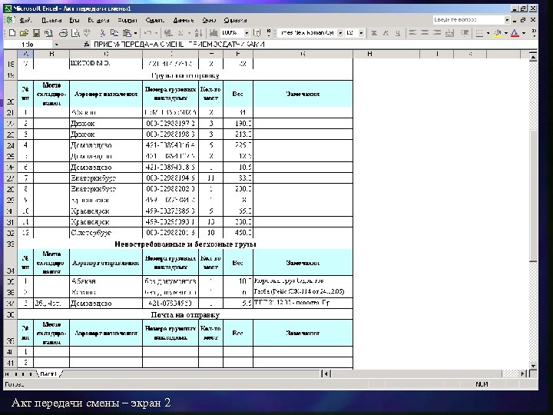Toggle Align Left
The image size is (553, 415).
pyautogui.click(x=412, y=33)
